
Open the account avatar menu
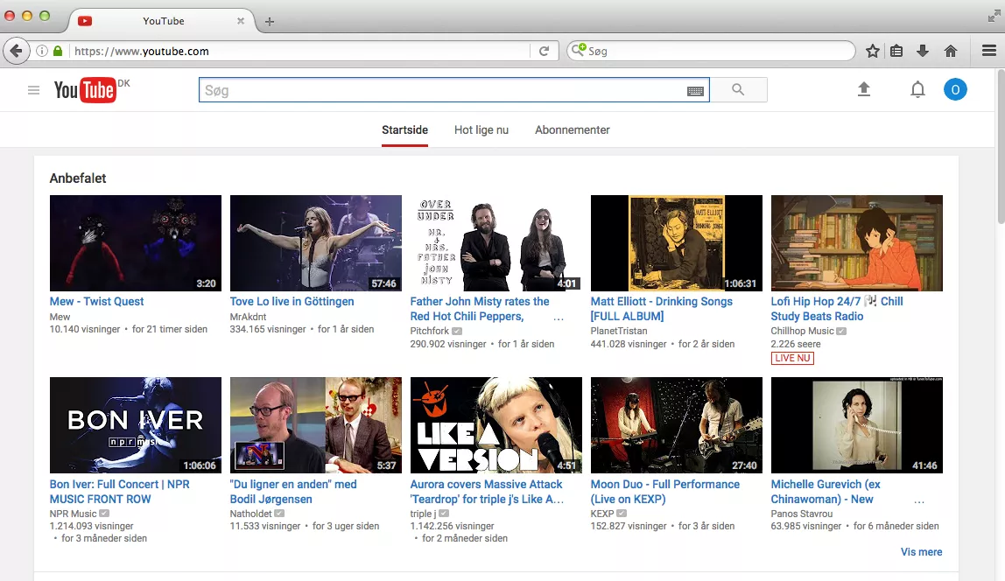(x=955, y=88)
